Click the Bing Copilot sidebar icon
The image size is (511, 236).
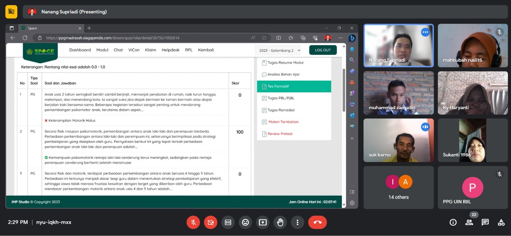tap(352, 38)
